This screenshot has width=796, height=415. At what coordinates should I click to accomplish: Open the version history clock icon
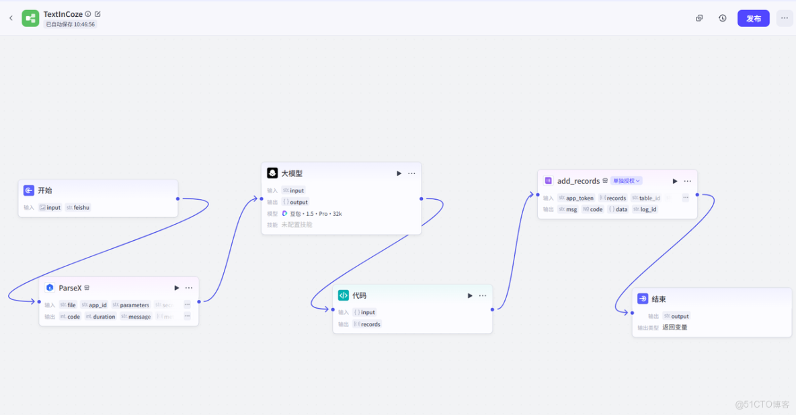pyautogui.click(x=722, y=18)
